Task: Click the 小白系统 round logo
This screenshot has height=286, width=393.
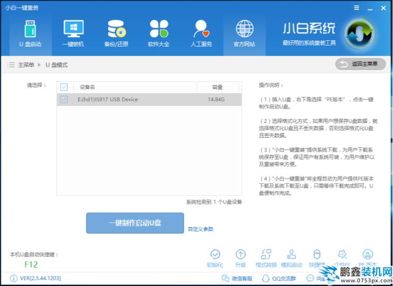Action: click(x=360, y=34)
